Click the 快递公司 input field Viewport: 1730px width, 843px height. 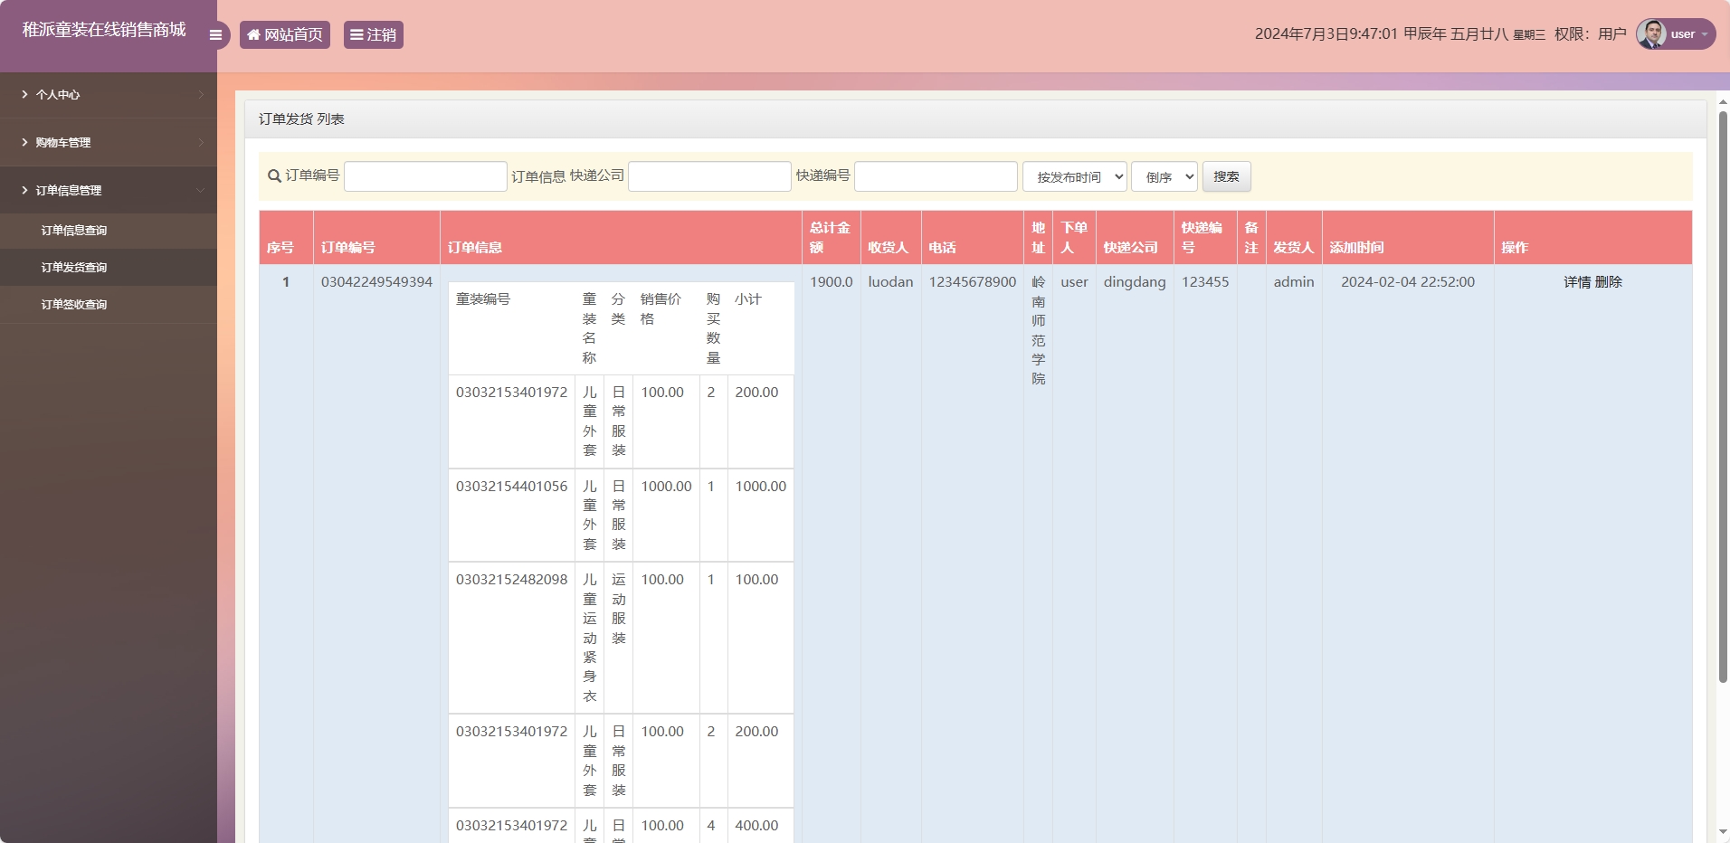point(709,176)
